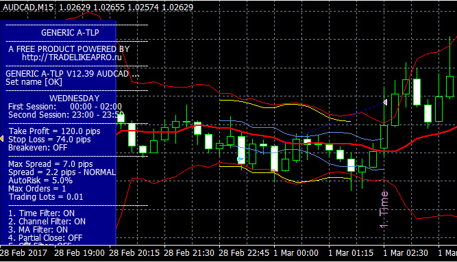Viewport: 457px width, 262px height.
Task: Click the '1 Mar 00:00' time axis label
Action: 296,252
